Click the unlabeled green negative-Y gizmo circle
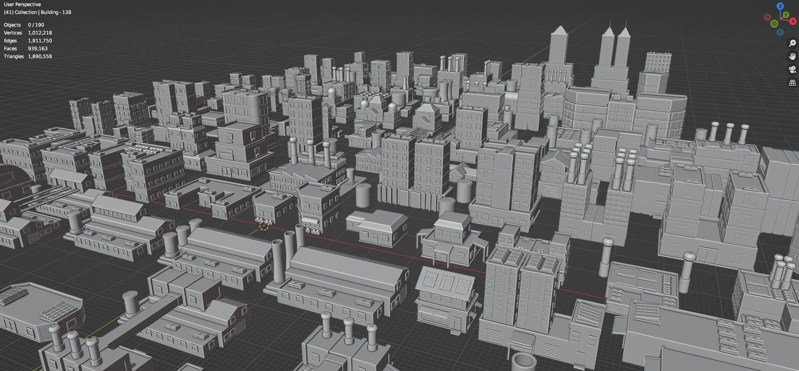The height and width of the screenshot is (371, 799). click(x=774, y=24)
